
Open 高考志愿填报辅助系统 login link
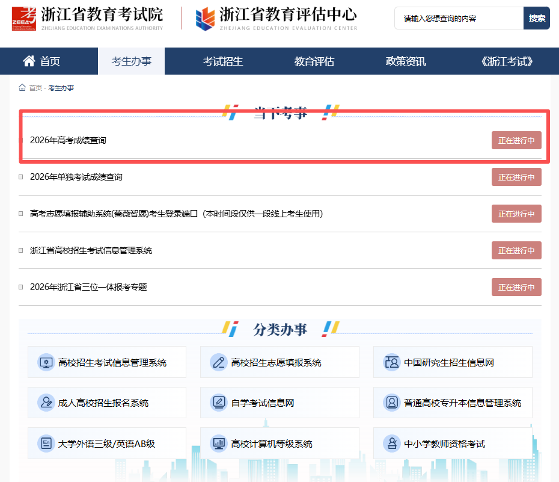point(177,214)
